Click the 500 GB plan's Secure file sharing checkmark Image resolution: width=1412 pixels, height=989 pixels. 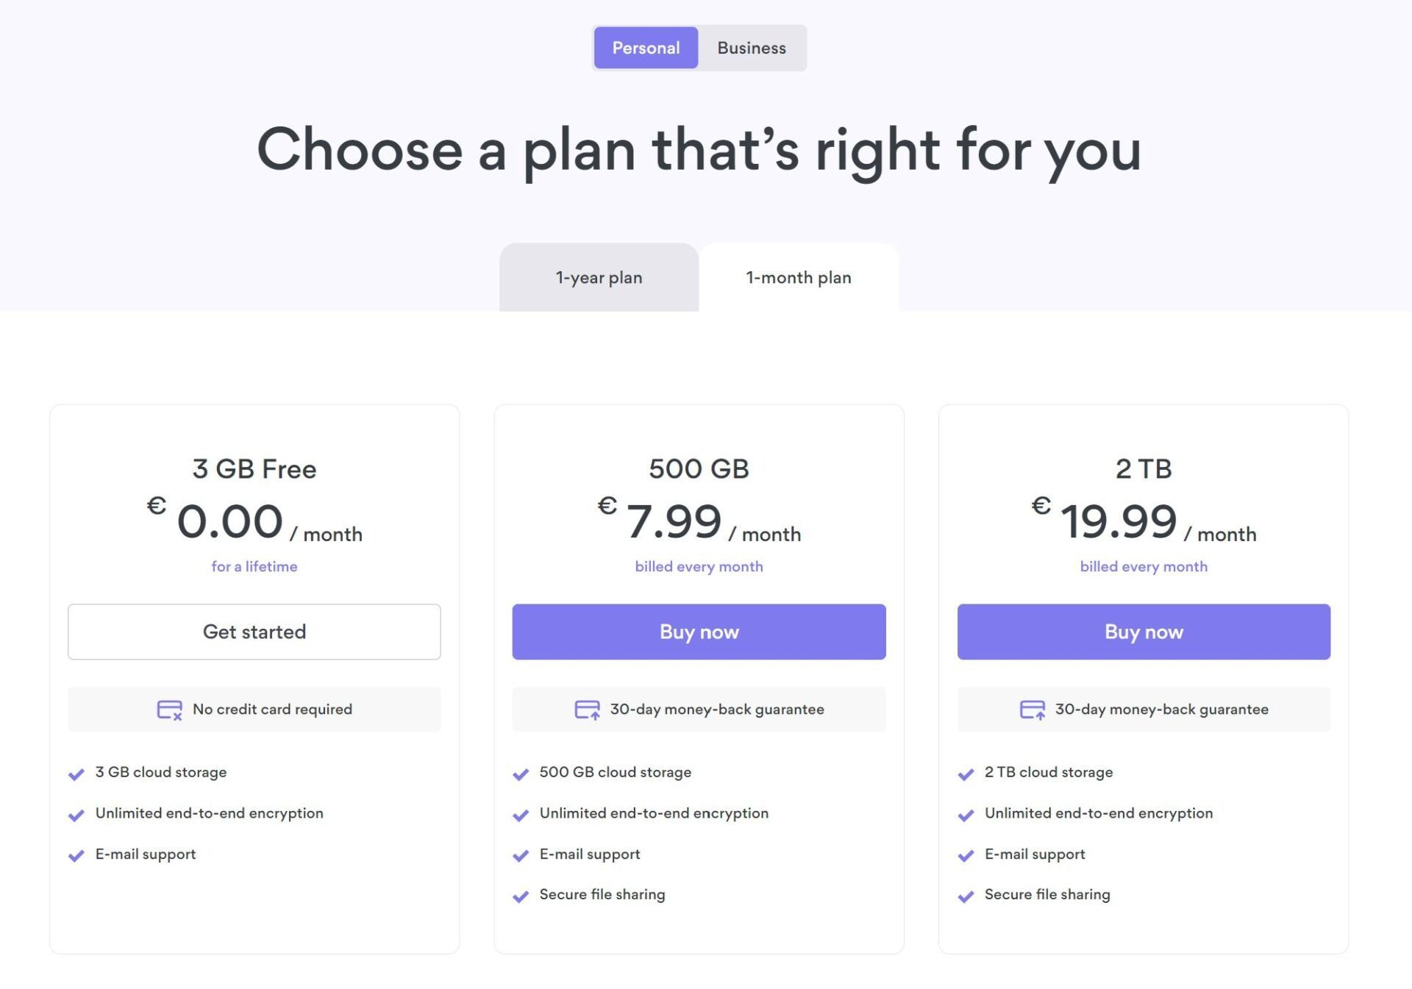tap(521, 896)
